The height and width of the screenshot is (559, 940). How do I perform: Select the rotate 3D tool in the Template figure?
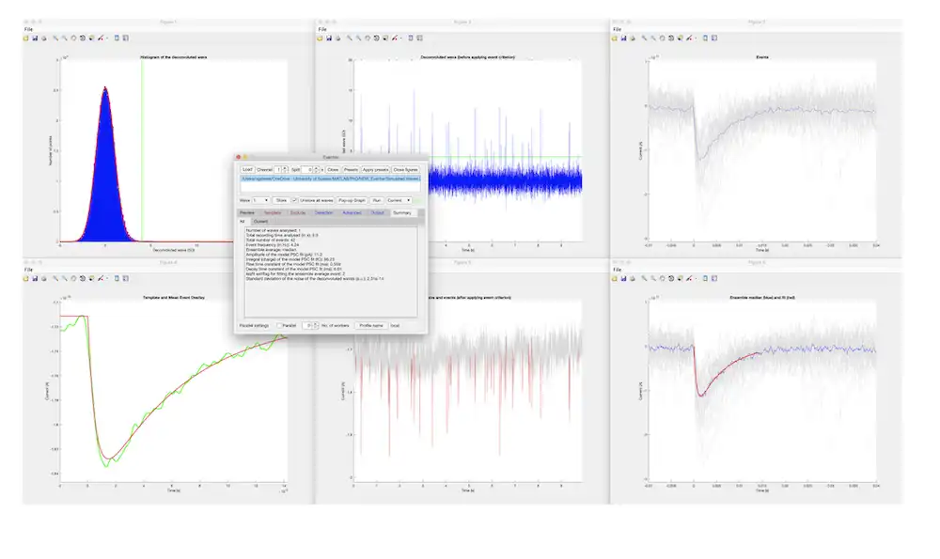pos(83,279)
